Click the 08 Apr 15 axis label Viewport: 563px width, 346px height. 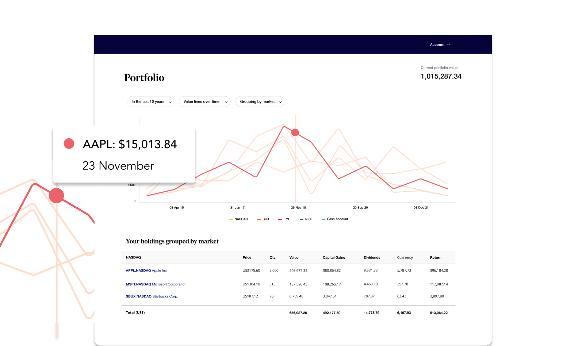point(177,208)
